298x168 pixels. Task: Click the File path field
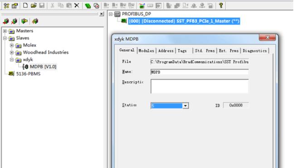click(200, 62)
